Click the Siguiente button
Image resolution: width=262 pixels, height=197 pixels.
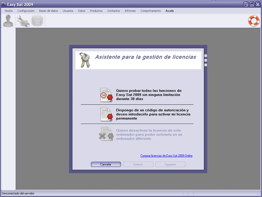pyautogui.click(x=170, y=164)
